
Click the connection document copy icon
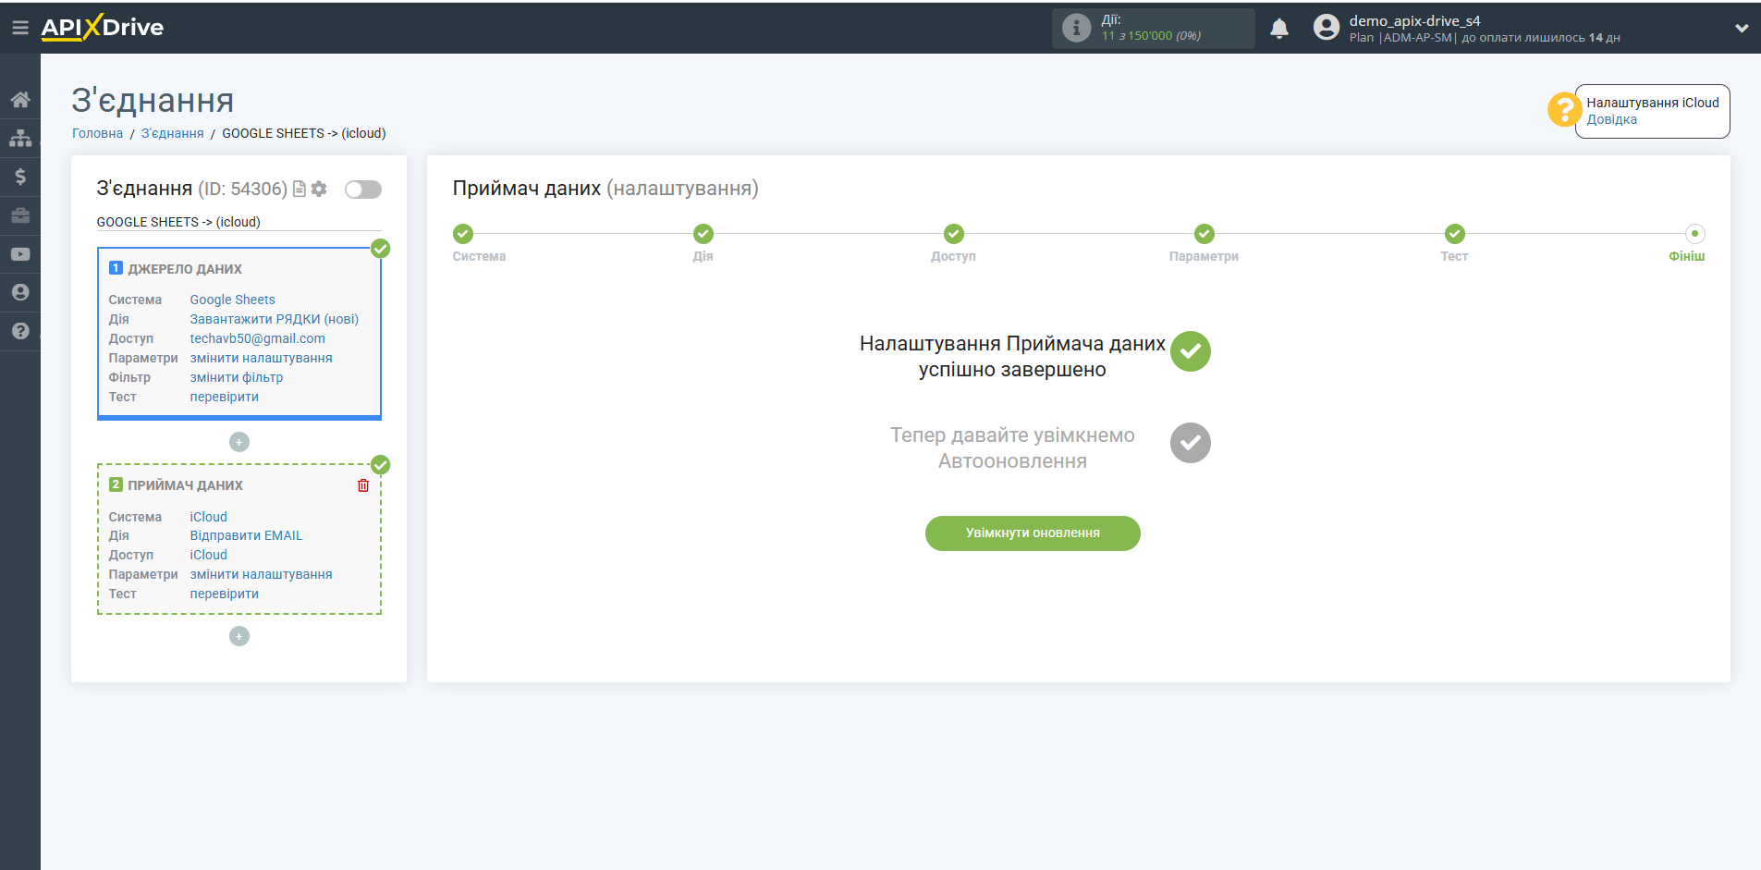[299, 189]
